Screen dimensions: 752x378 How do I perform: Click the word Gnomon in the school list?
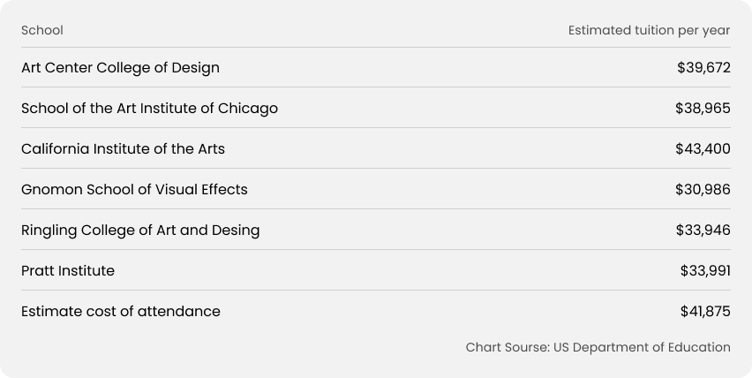(x=52, y=190)
